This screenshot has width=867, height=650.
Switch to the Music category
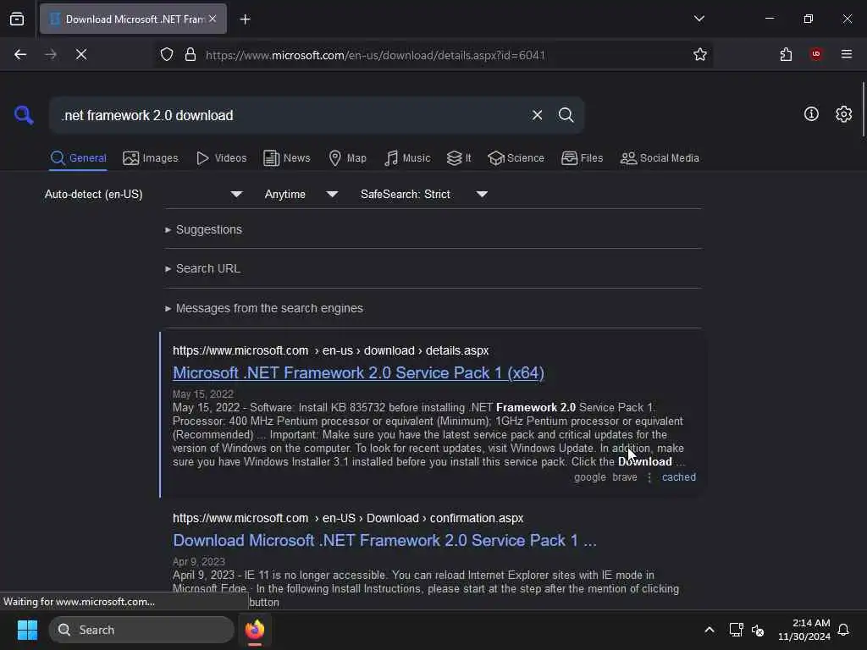(x=407, y=158)
